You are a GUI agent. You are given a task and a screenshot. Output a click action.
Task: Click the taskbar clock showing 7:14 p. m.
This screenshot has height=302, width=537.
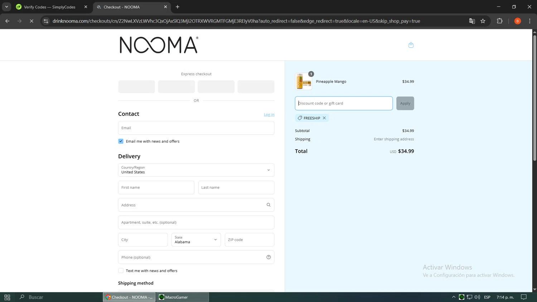(505, 297)
